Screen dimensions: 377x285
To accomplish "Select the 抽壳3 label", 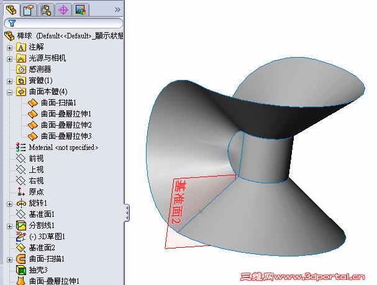I will coord(38,270).
